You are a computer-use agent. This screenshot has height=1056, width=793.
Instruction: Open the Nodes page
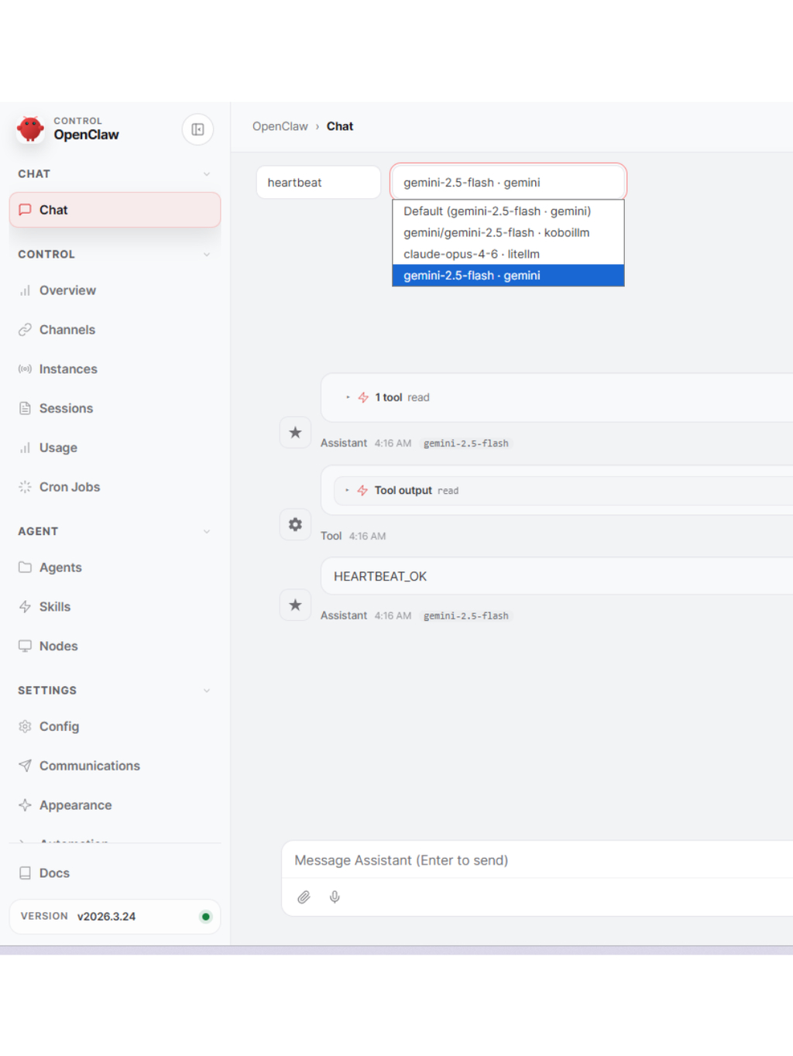115,646
